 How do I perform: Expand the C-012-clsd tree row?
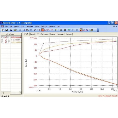[2, 40]
